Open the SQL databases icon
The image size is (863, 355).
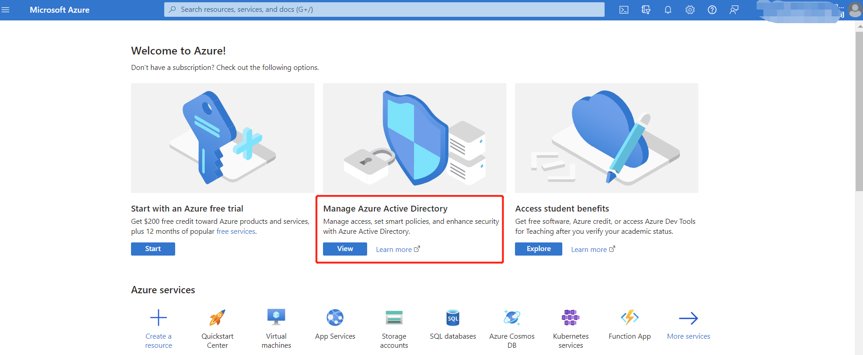tap(453, 317)
